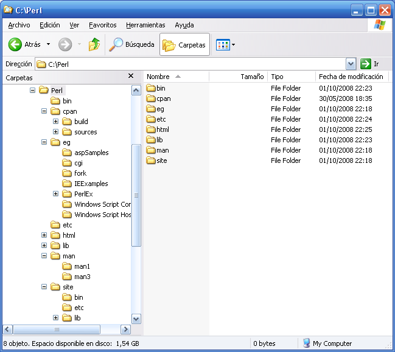The width and height of the screenshot is (395, 352).
Task: Select the site folder icon in file list
Action: coord(151,160)
